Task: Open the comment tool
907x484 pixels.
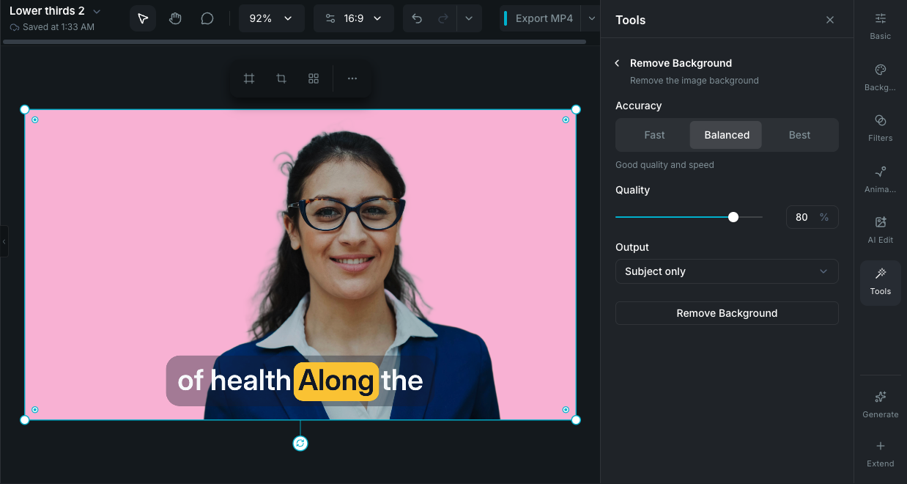Action: tap(207, 18)
